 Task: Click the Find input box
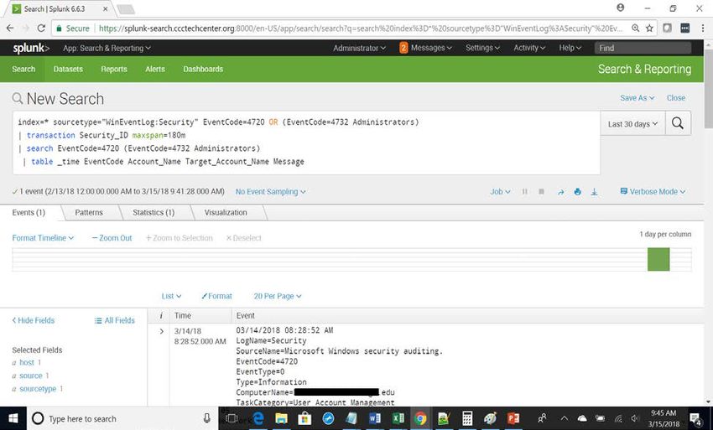643,48
